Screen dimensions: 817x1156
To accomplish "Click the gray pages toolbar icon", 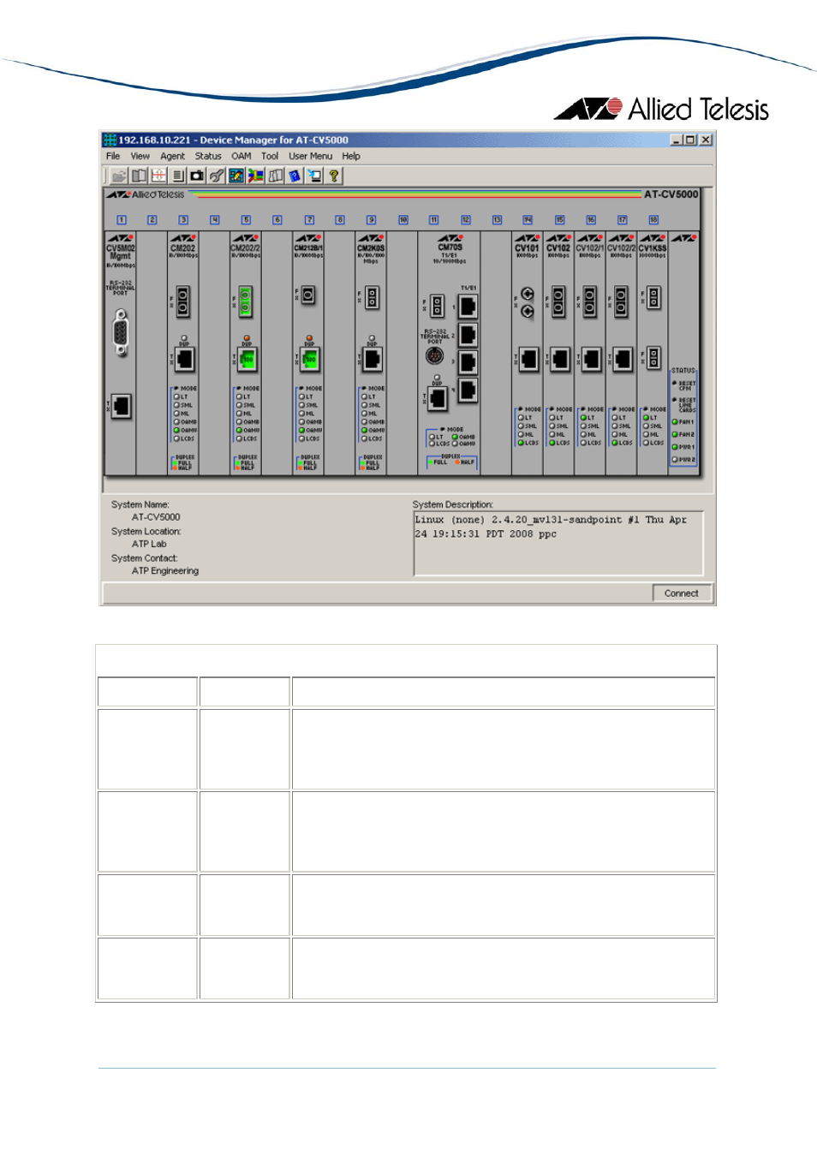I will tap(276, 176).
